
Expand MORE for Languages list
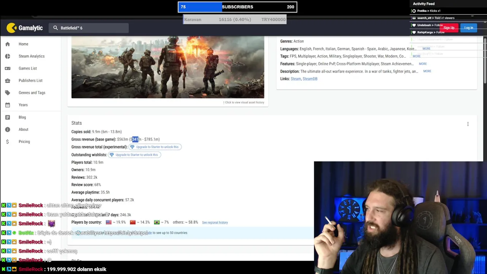[x=426, y=49]
